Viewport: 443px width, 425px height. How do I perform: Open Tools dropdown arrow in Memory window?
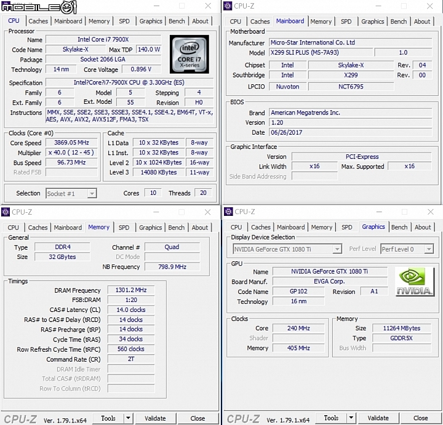tap(128, 418)
